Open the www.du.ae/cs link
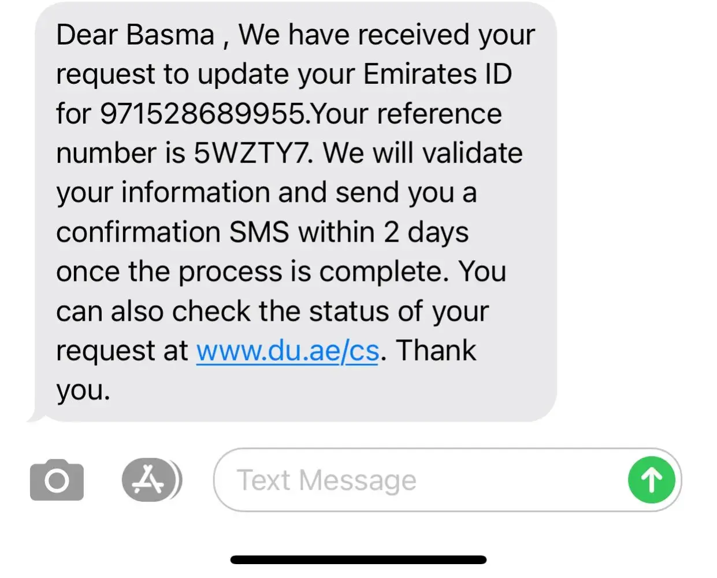 287,351
